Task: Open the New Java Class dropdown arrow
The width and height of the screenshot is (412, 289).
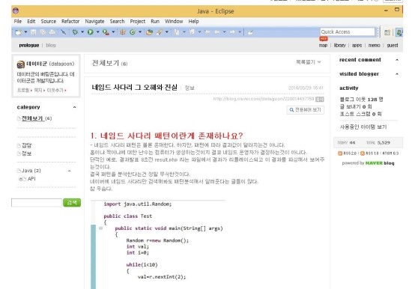Action: pyautogui.click(x=140, y=32)
